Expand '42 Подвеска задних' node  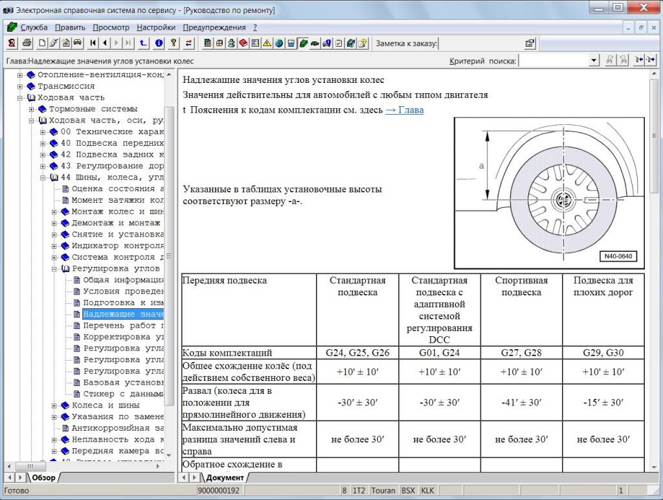click(x=43, y=155)
